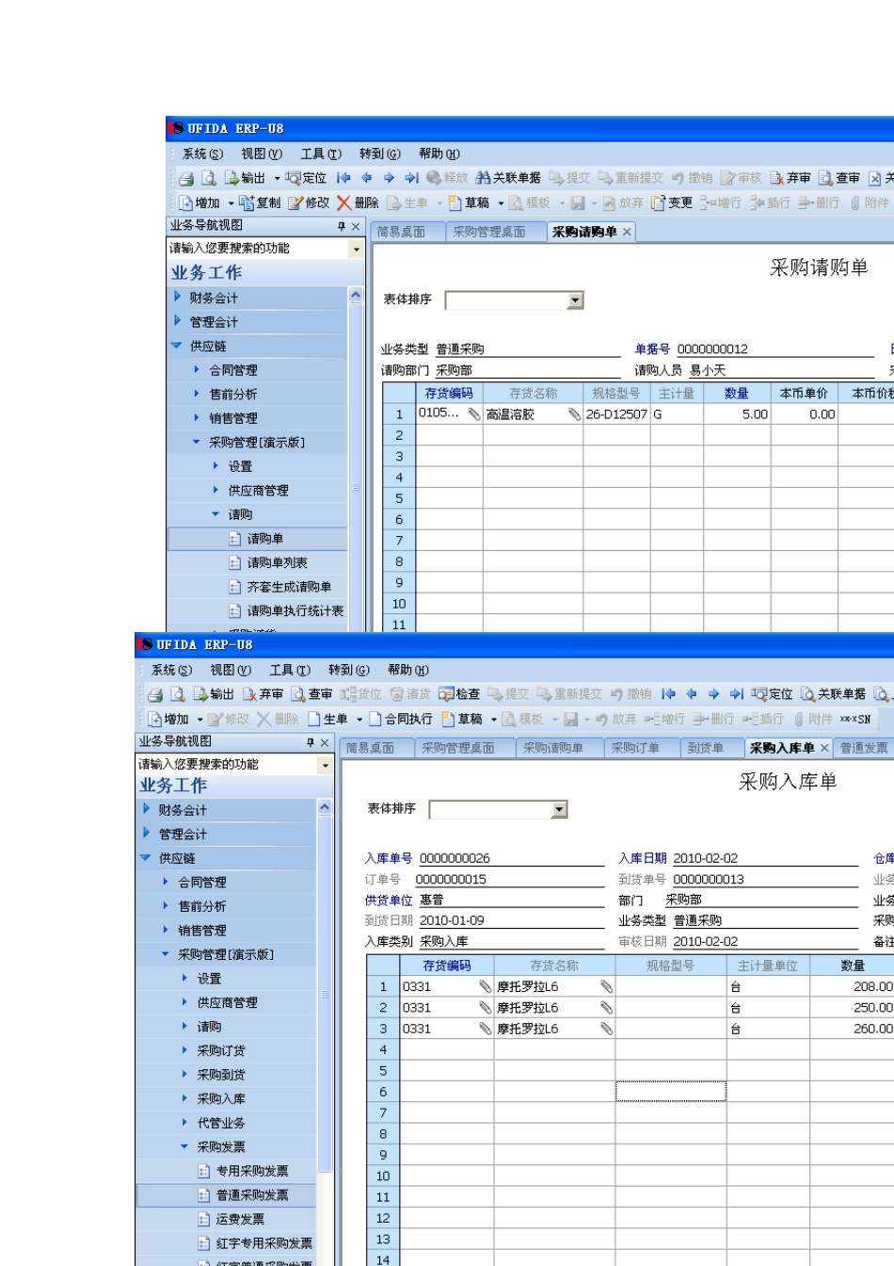Click 输出 export button in lower window
This screenshot has width=894, height=1266.
[214, 694]
